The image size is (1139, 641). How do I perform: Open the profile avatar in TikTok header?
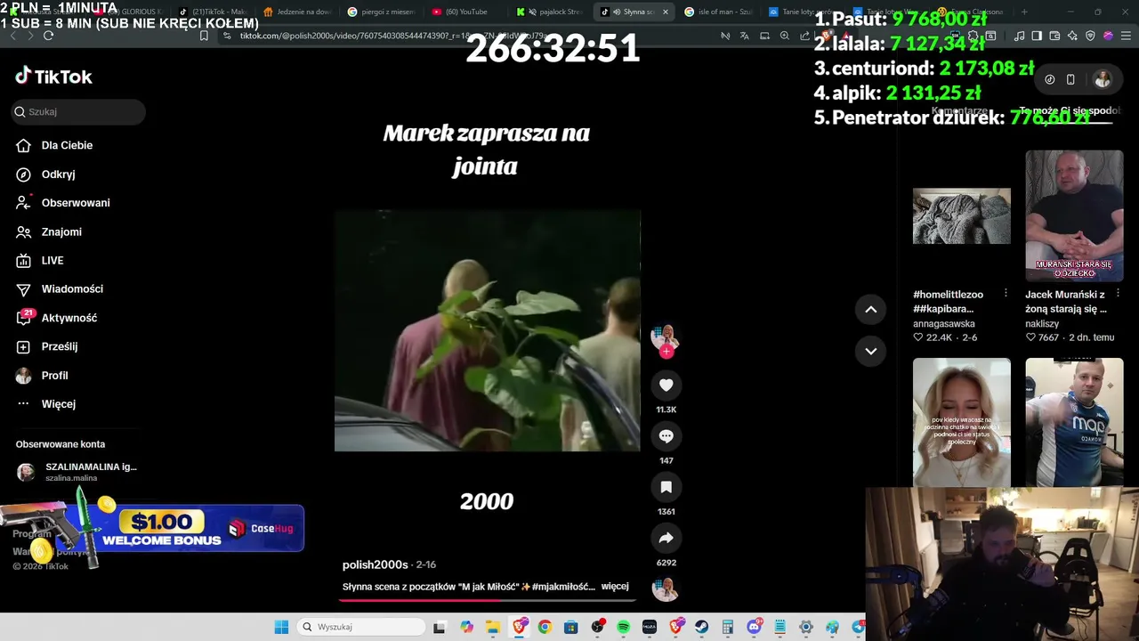[1103, 79]
